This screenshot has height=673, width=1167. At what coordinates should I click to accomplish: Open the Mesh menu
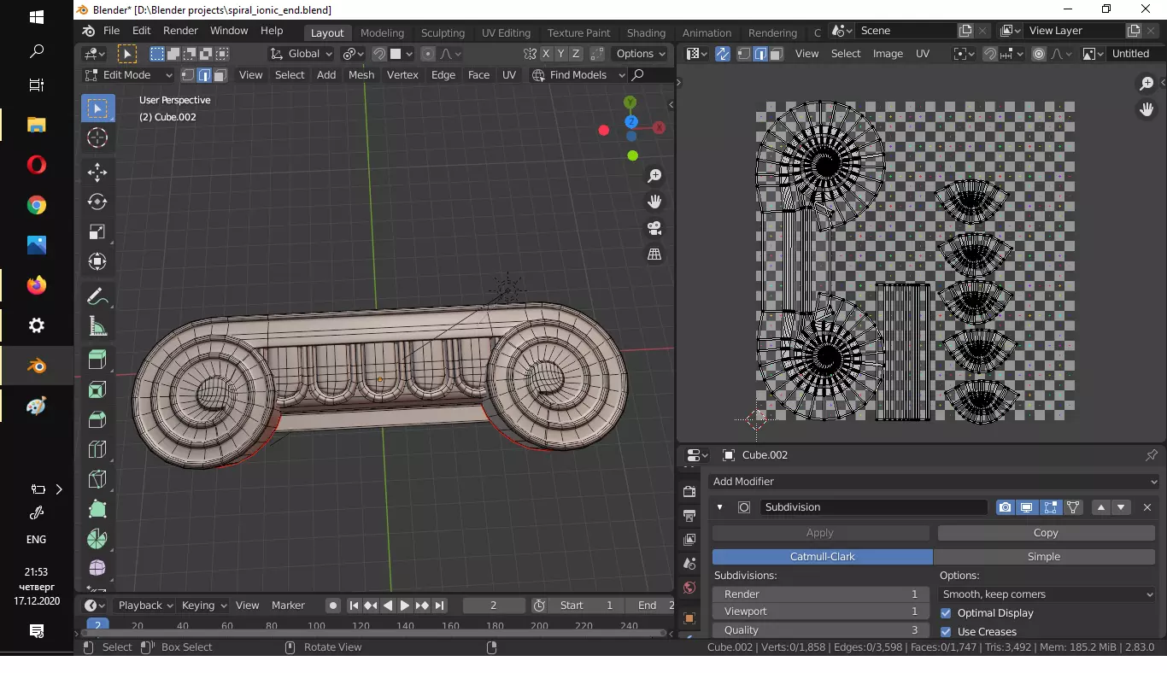pyautogui.click(x=361, y=75)
